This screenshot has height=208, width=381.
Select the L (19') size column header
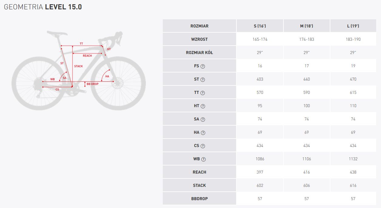(x=353, y=26)
